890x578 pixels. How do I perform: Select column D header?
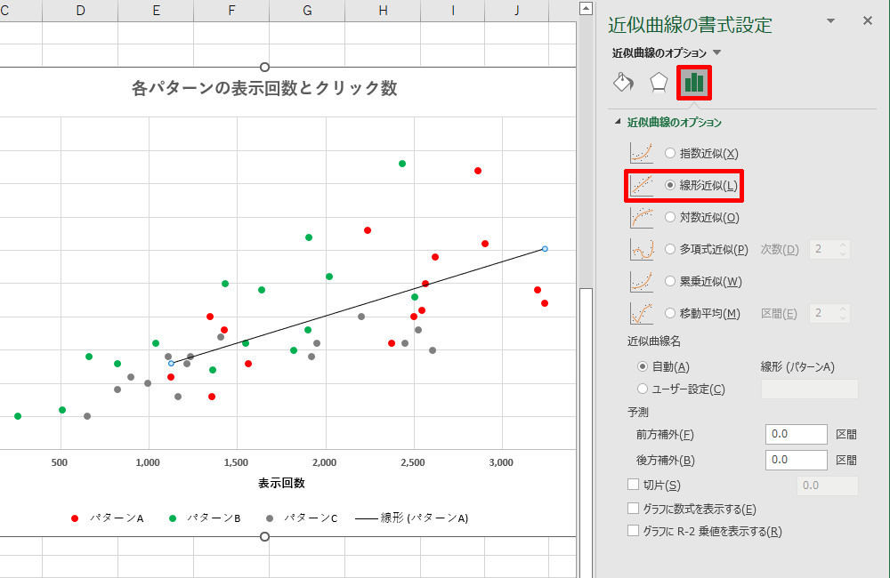80,10
